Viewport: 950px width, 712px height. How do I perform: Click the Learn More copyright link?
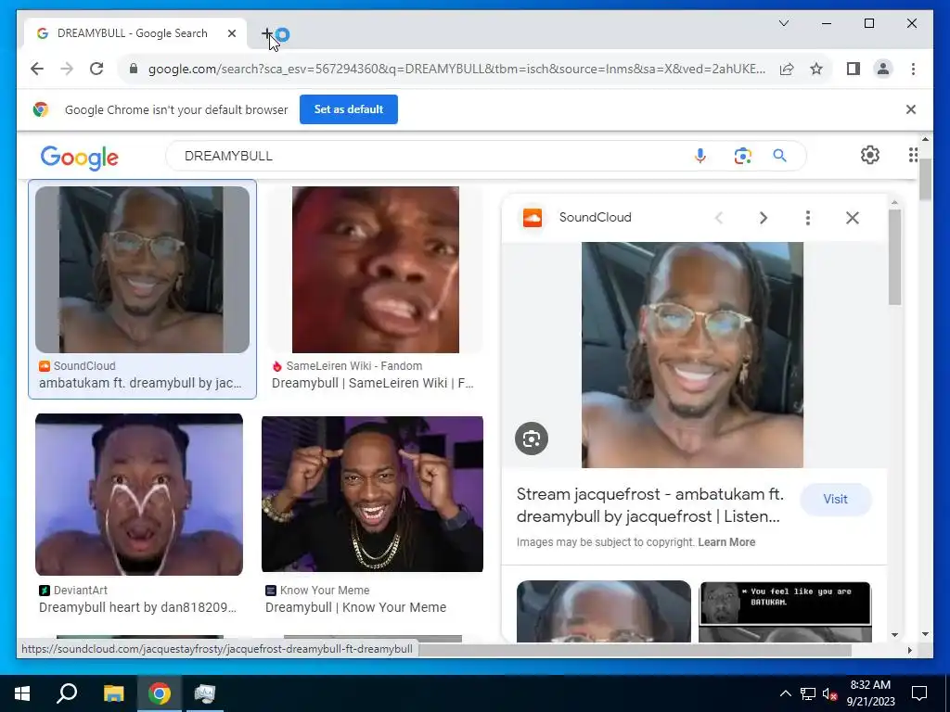click(726, 542)
